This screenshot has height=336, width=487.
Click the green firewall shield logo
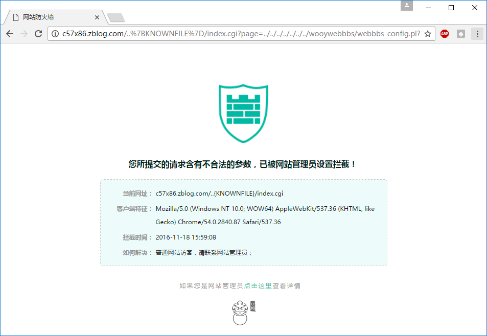point(243,113)
